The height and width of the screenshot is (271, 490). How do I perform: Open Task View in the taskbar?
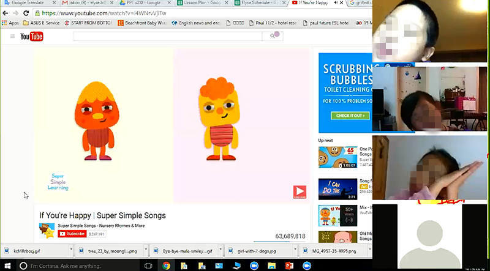pos(148,265)
